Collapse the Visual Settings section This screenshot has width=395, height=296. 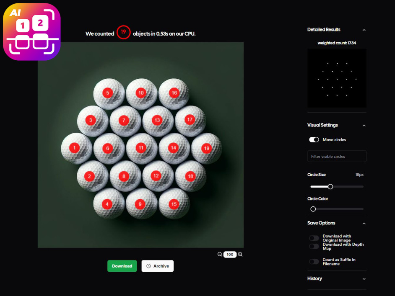coord(364,126)
